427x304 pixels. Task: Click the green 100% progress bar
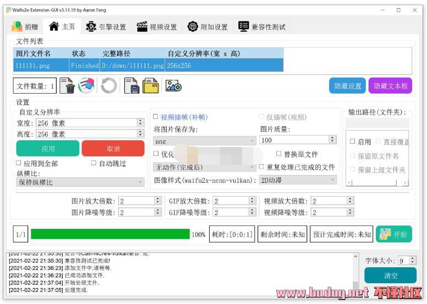point(110,234)
